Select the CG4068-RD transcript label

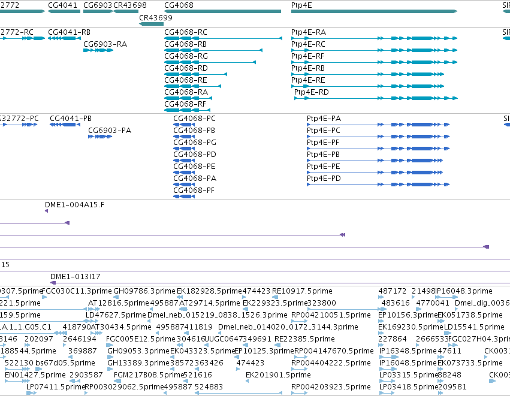(186, 68)
